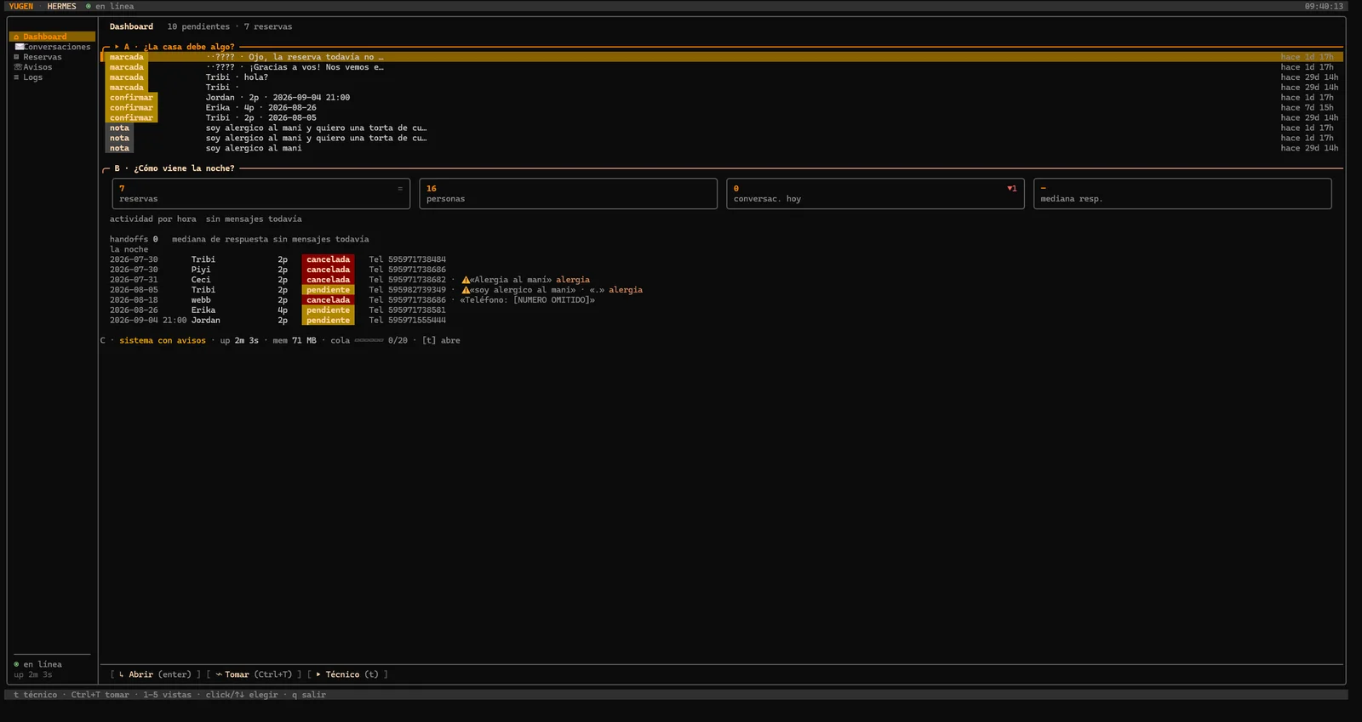Click the "7 reservas" stat card
This screenshot has height=722, width=1362.
pyautogui.click(x=261, y=194)
